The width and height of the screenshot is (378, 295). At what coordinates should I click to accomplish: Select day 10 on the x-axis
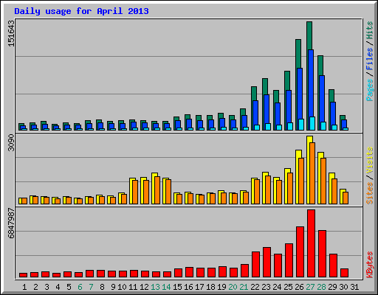click(x=122, y=287)
